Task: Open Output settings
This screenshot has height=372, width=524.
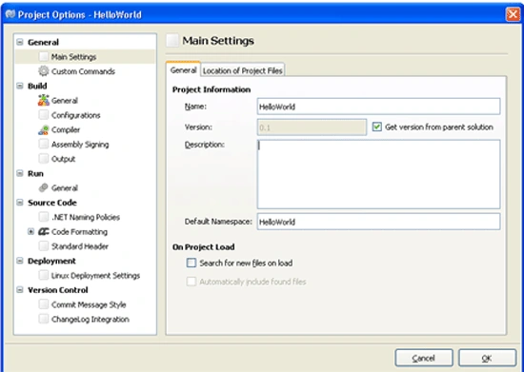Action: (x=63, y=159)
